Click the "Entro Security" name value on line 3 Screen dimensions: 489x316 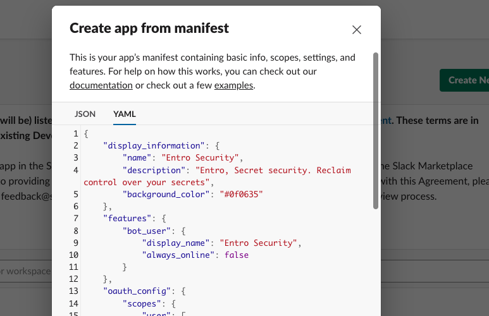[x=200, y=158]
